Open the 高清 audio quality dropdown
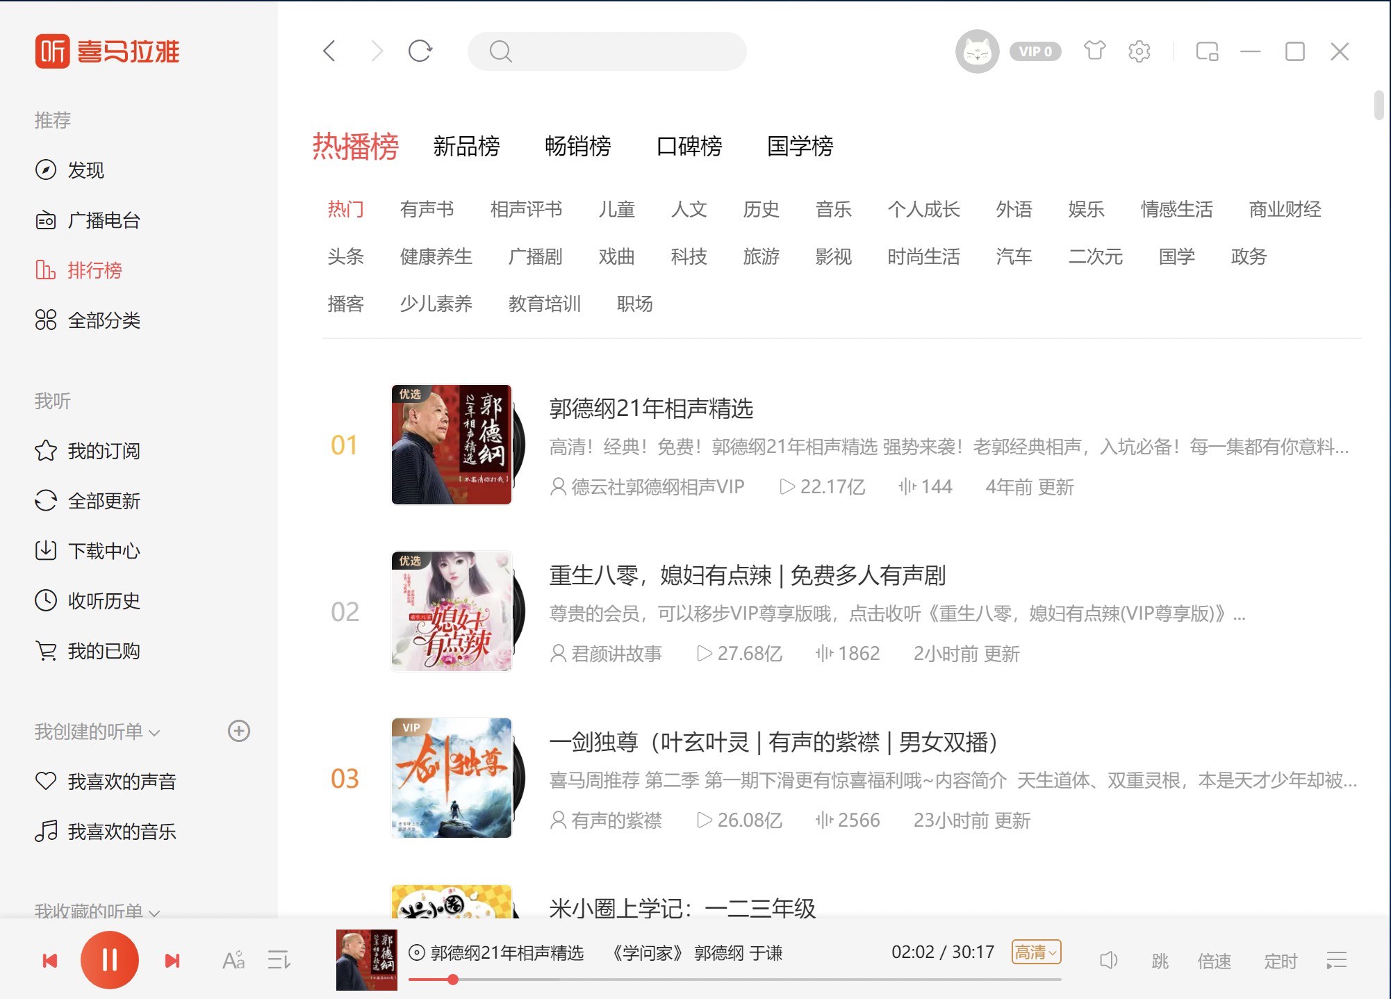 click(x=1036, y=952)
